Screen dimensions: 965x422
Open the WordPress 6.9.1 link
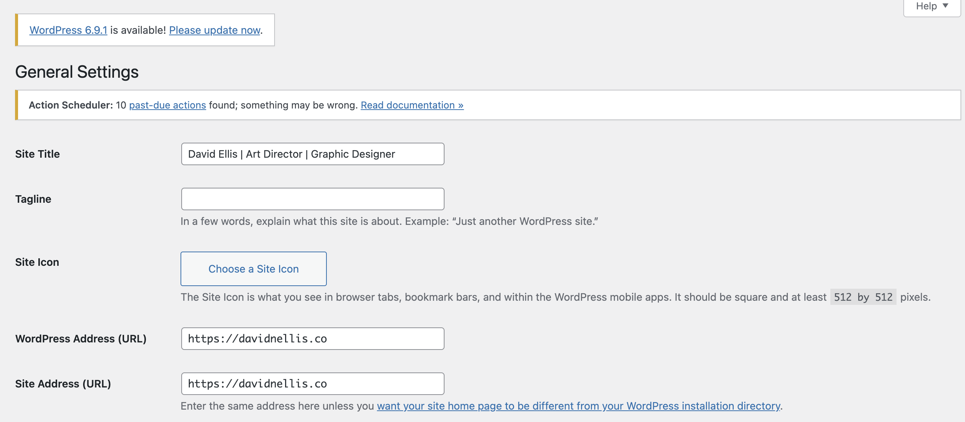tap(68, 30)
